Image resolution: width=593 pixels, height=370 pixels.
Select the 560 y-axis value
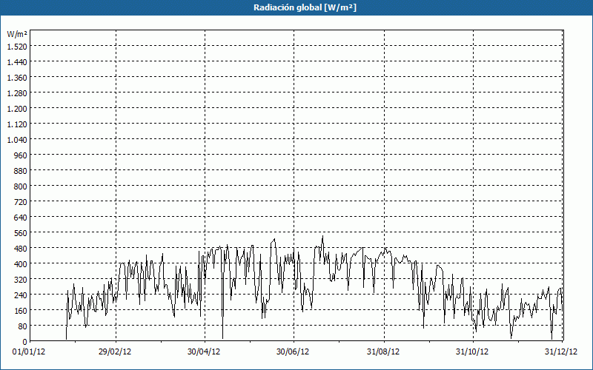21,233
